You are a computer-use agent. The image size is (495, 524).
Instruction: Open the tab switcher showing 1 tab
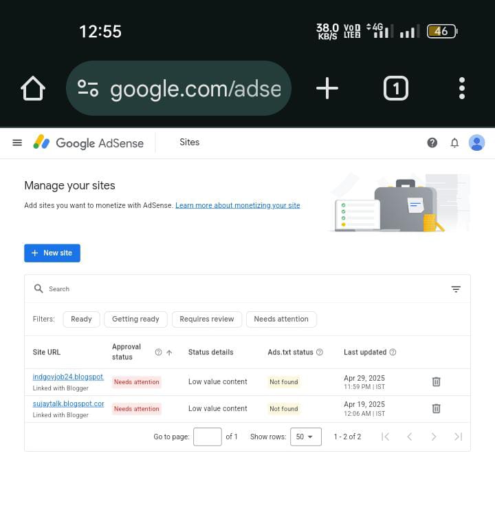[395, 88]
